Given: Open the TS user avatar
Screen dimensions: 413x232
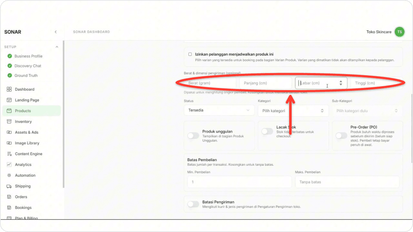Looking at the screenshot, I should 399,32.
